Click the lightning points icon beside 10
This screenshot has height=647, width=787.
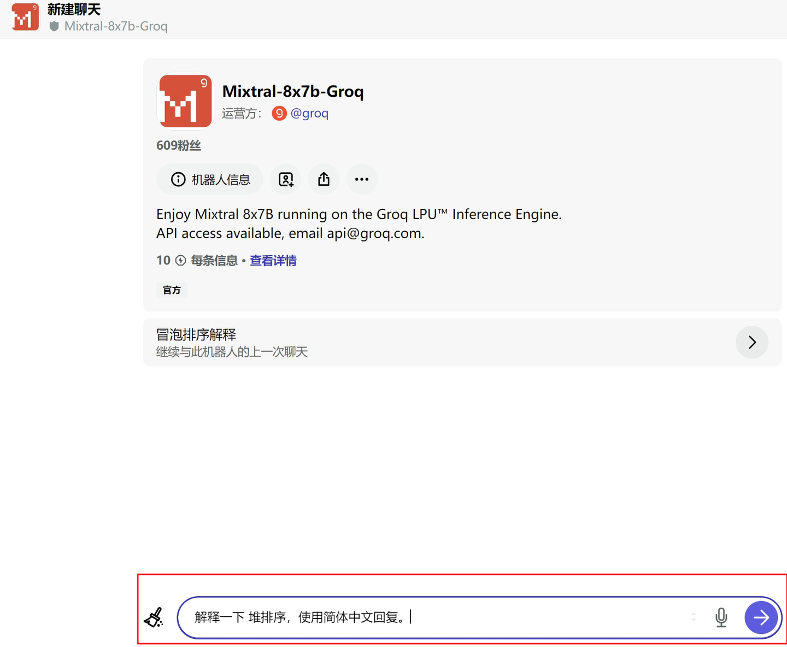pos(180,261)
